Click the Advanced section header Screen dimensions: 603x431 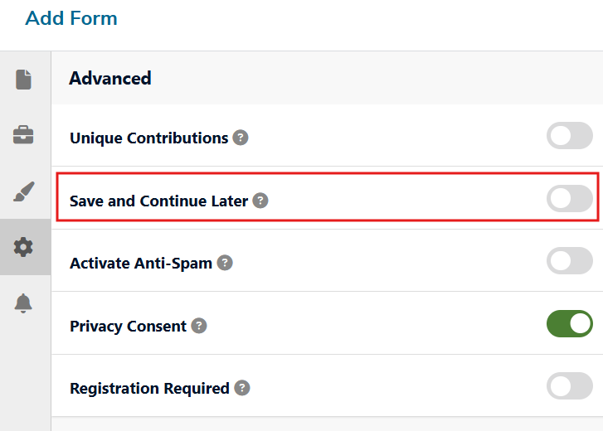110,79
